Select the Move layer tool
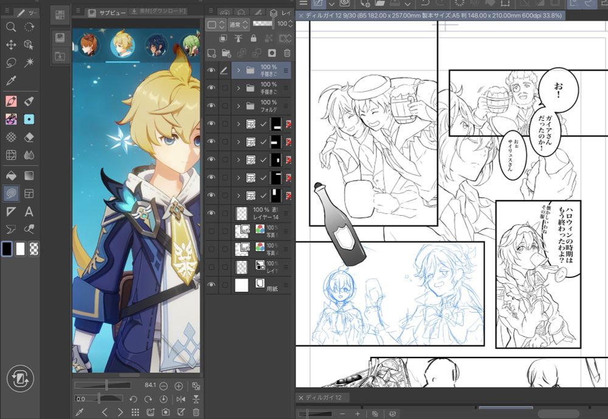 click(11, 44)
